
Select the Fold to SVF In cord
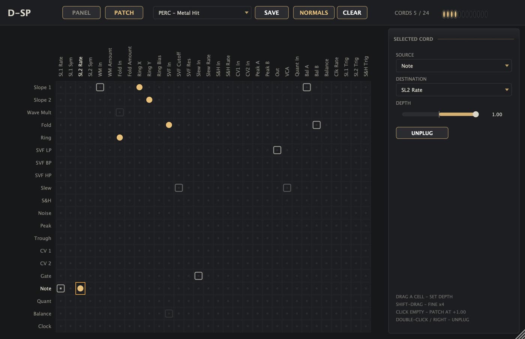tap(169, 125)
